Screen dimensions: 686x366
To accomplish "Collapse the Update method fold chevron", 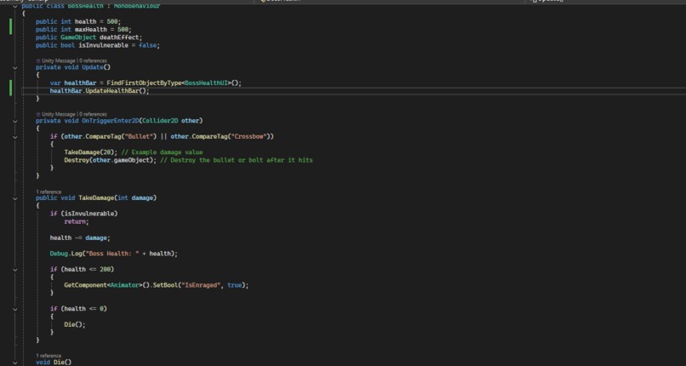I will (x=15, y=67).
